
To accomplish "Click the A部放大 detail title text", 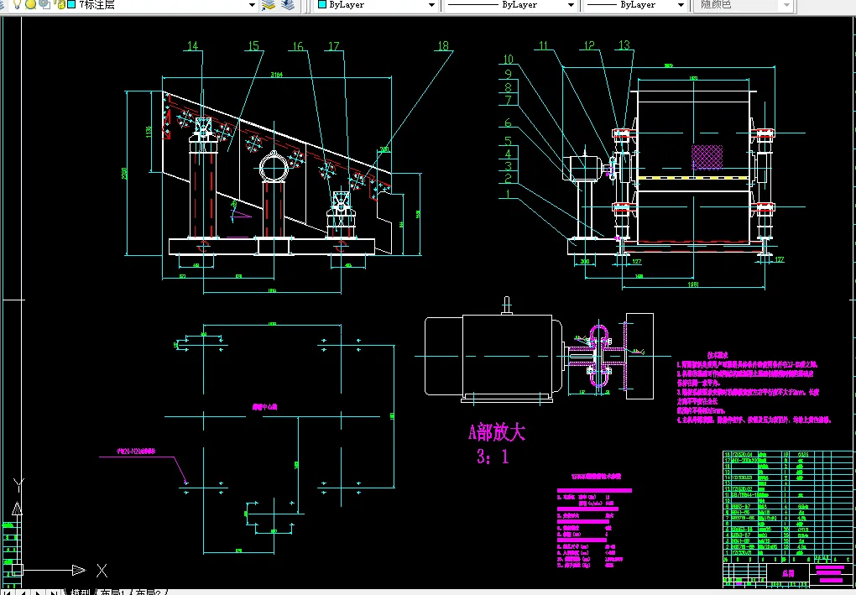I will pos(497,432).
